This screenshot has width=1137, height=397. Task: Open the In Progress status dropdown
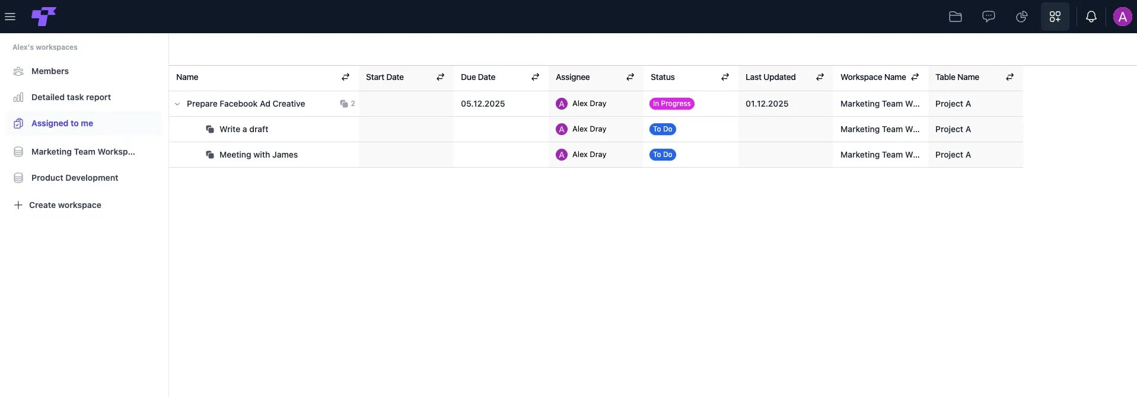click(x=672, y=104)
